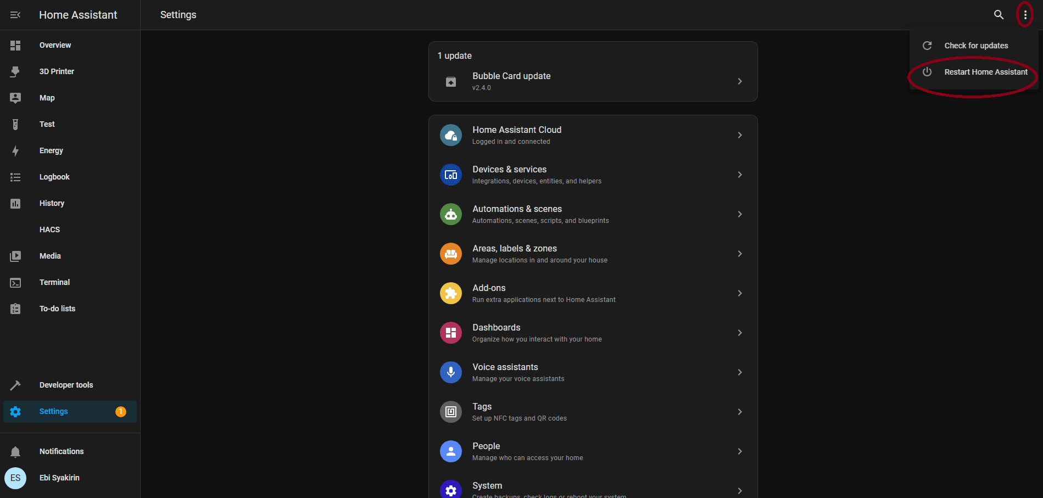Collapse the sidebar with the hamburger icon
The image size is (1043, 498).
click(15, 15)
